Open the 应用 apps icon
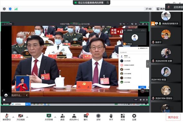 pos(123,117)
